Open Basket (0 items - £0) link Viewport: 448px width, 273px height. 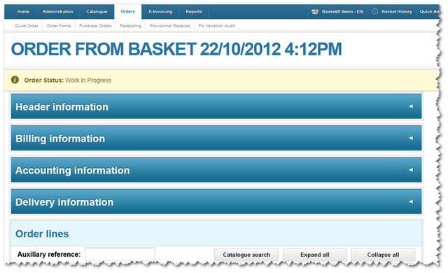[342, 12]
